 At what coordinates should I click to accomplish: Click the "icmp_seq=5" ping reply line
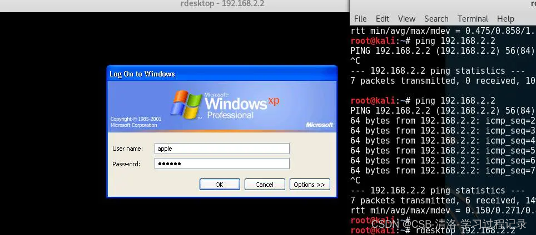tap(443, 151)
